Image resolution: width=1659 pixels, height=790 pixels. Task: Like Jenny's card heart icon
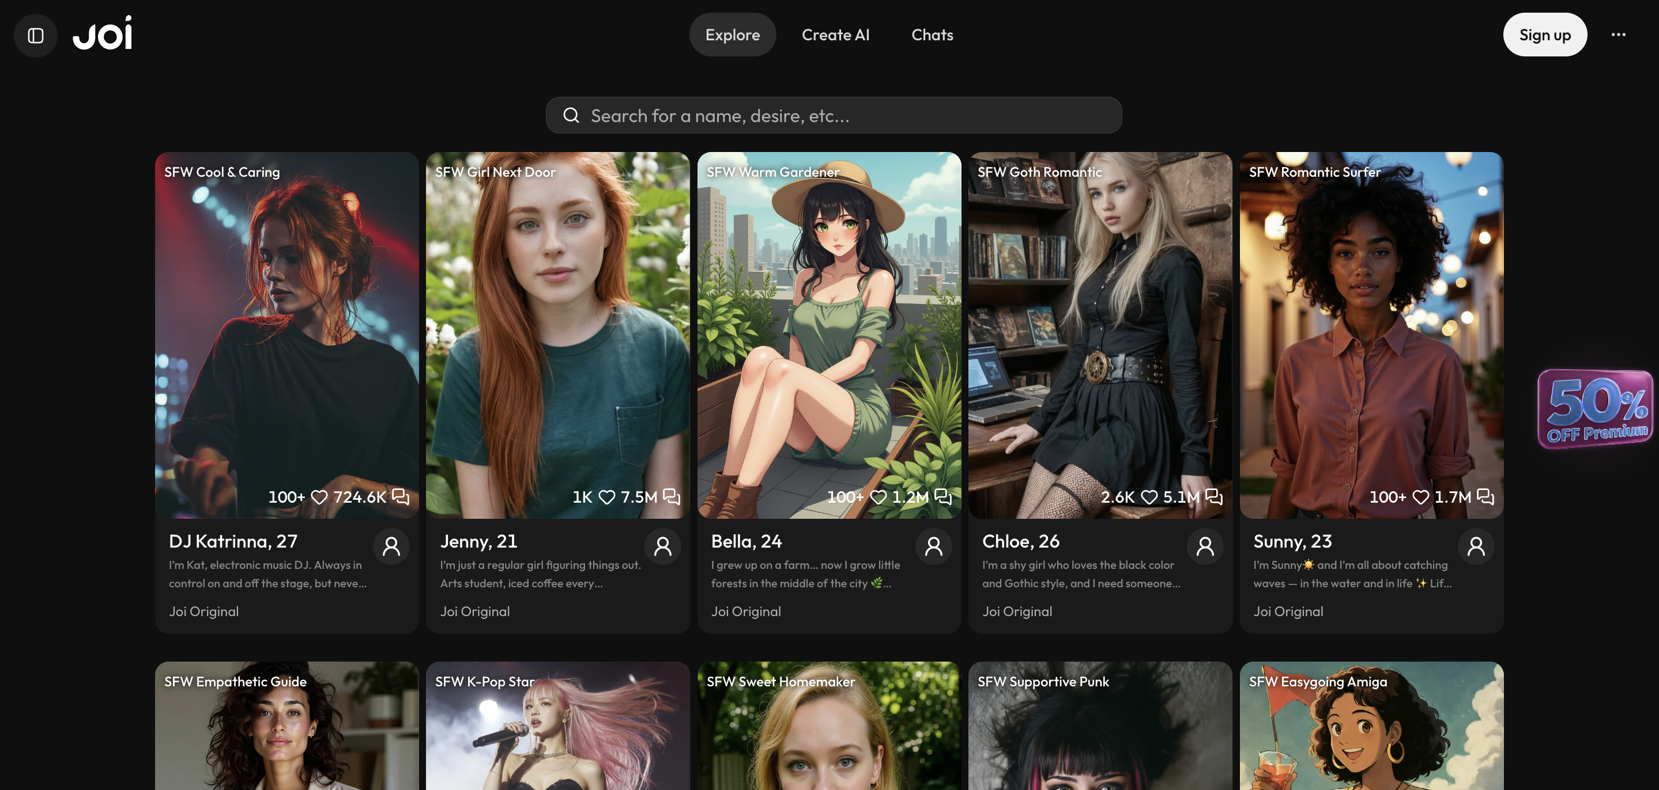606,497
